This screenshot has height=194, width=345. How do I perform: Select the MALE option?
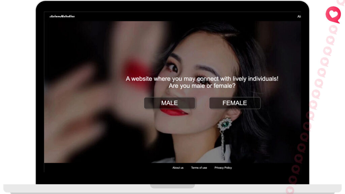(x=169, y=103)
